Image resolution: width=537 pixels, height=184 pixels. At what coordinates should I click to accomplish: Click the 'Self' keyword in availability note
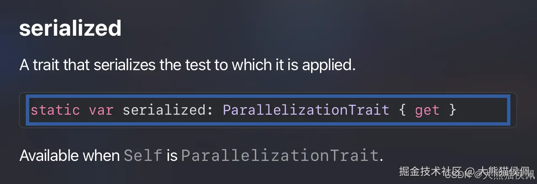pyautogui.click(x=143, y=156)
